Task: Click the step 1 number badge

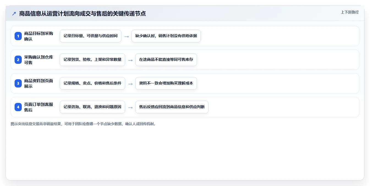Action: (x=18, y=36)
